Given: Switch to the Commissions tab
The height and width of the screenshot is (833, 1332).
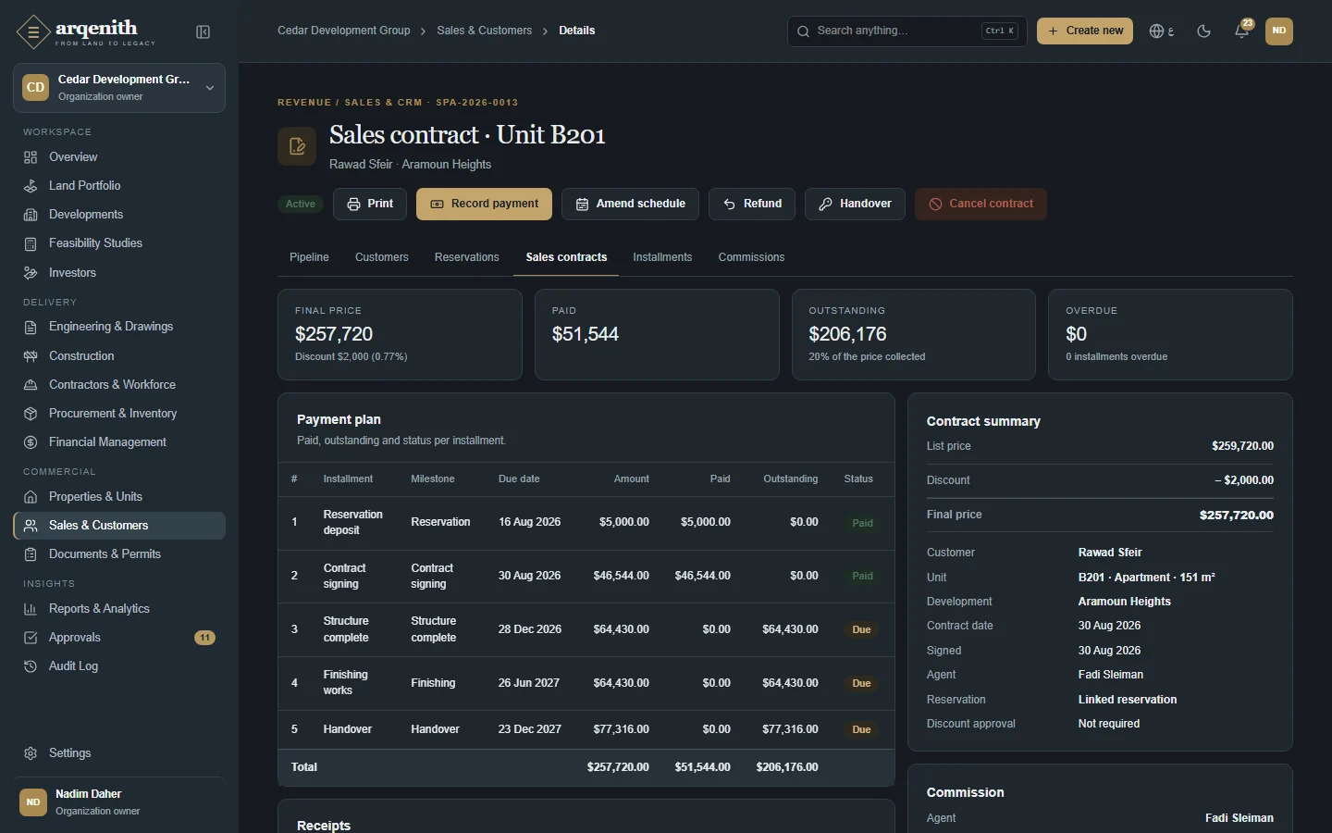Looking at the screenshot, I should tap(751, 257).
